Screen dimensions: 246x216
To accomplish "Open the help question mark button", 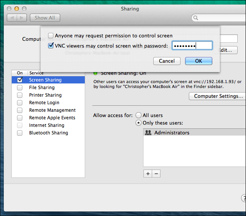I will pyautogui.click(x=244, y=198).
